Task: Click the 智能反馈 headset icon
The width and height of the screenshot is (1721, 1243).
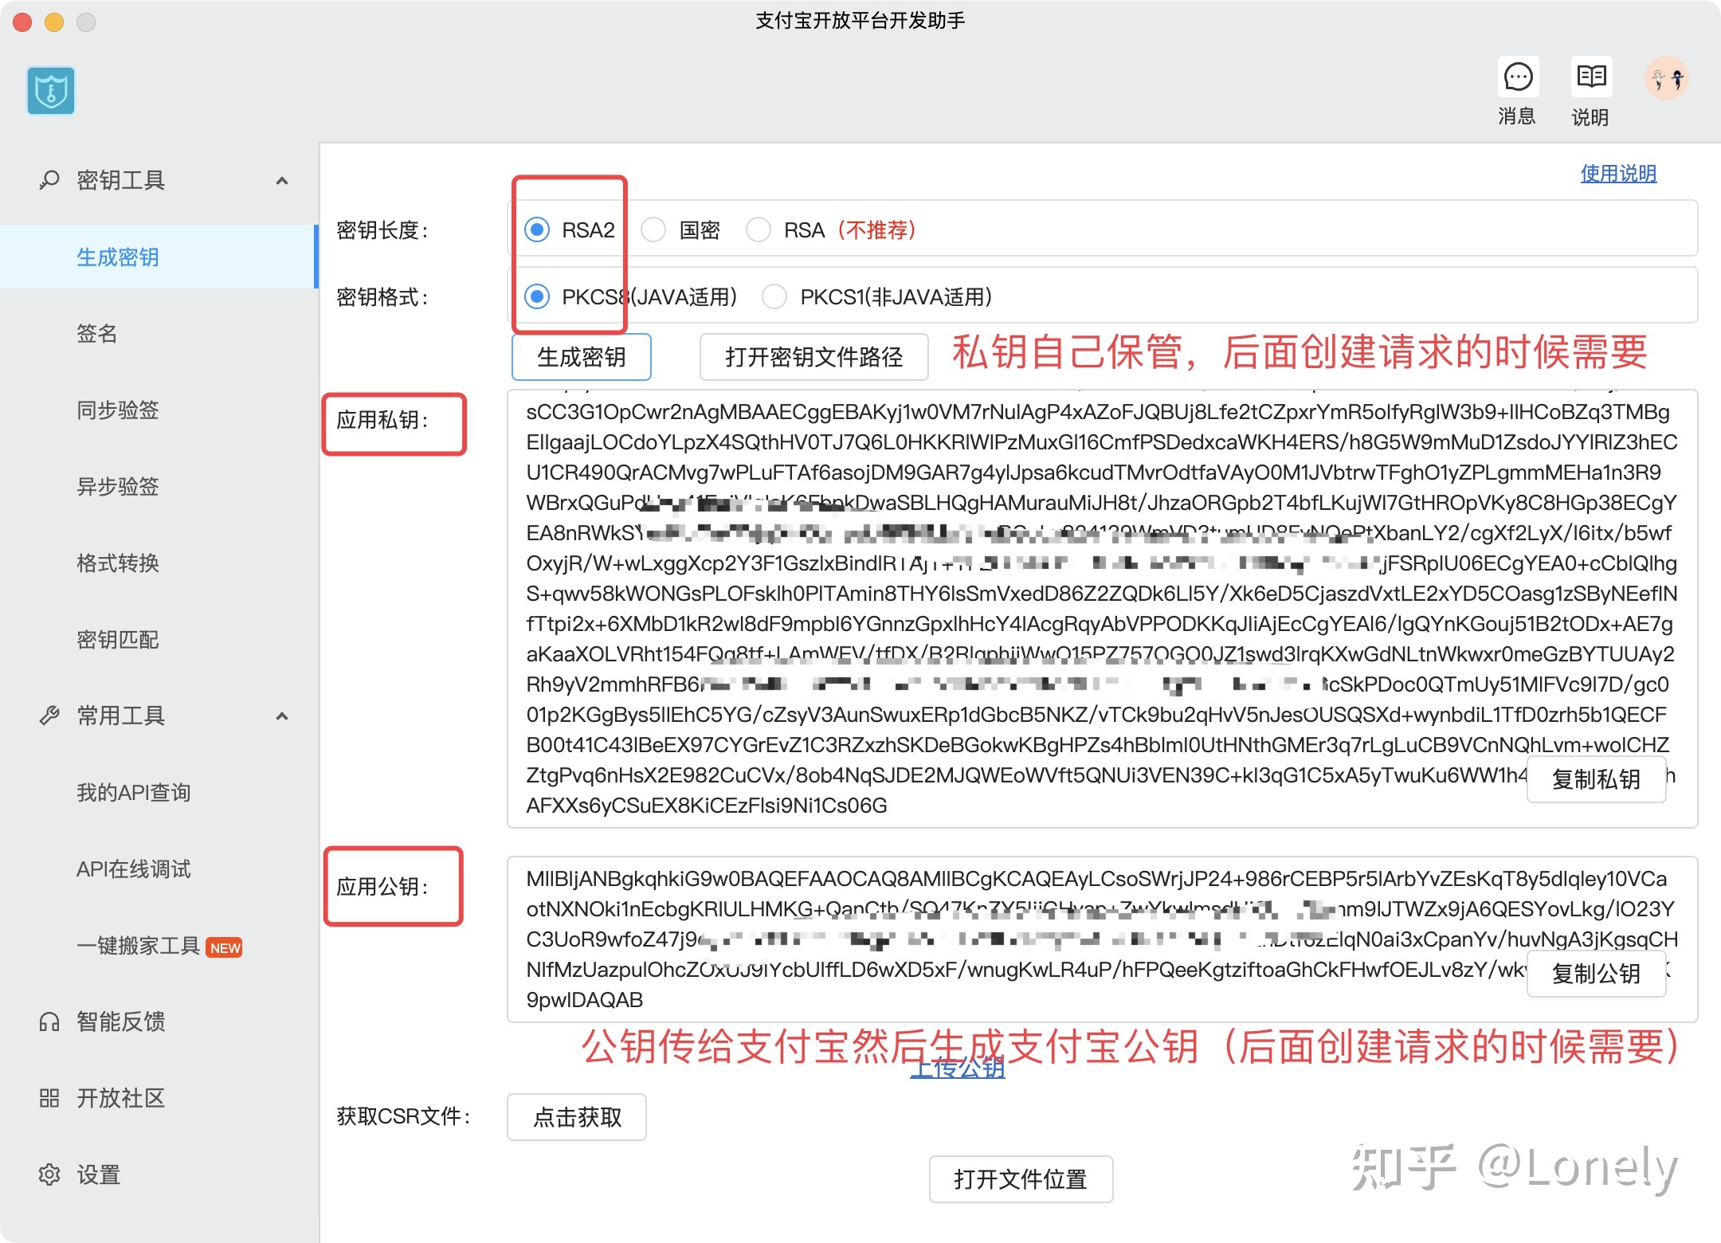Action: [49, 1021]
